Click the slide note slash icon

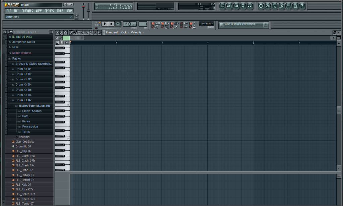pos(61,38)
